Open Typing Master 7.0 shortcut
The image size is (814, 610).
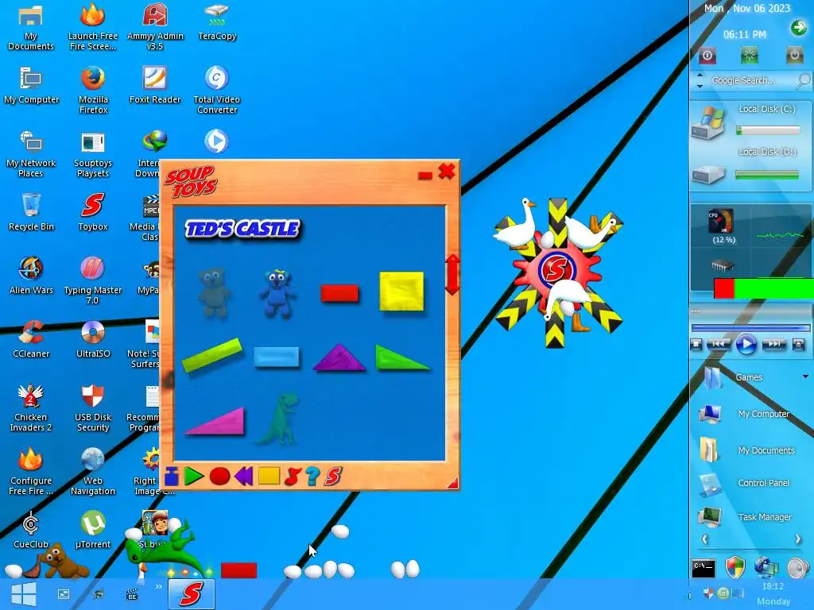click(x=93, y=280)
